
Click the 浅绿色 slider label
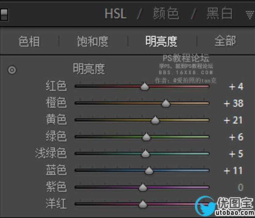click(x=51, y=153)
